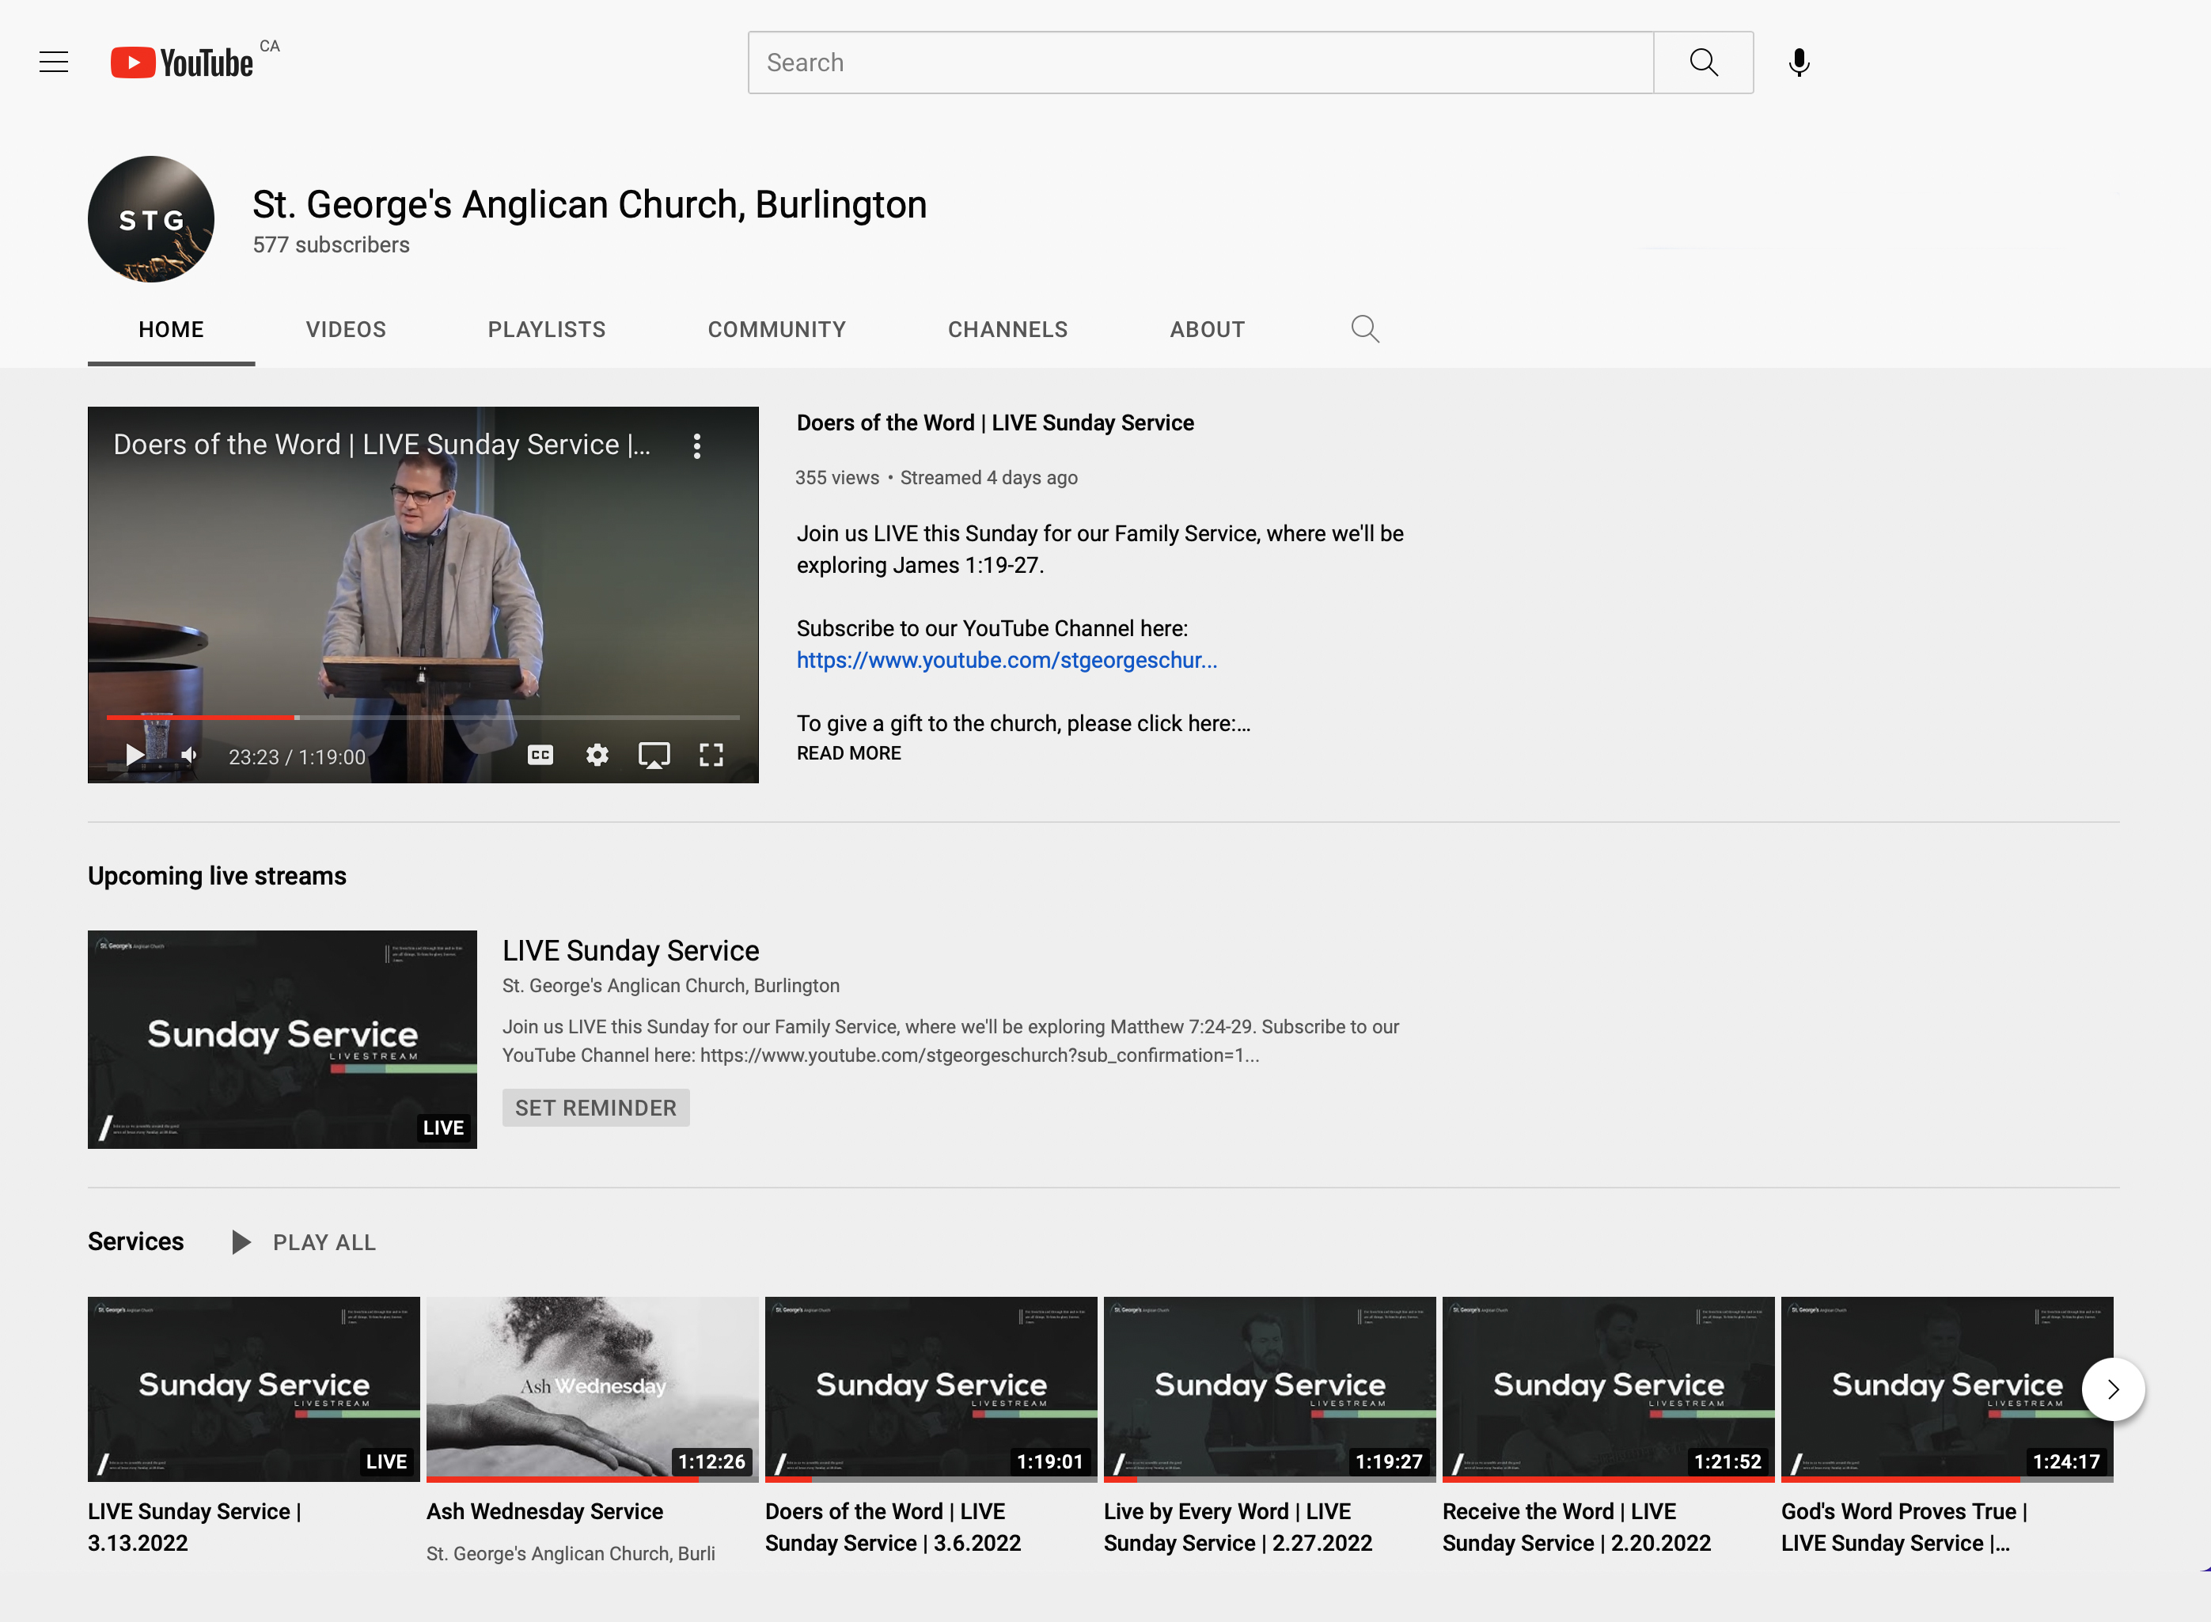Image resolution: width=2211 pixels, height=1622 pixels.
Task: Click the Services Play All triangle icon
Action: coord(241,1242)
